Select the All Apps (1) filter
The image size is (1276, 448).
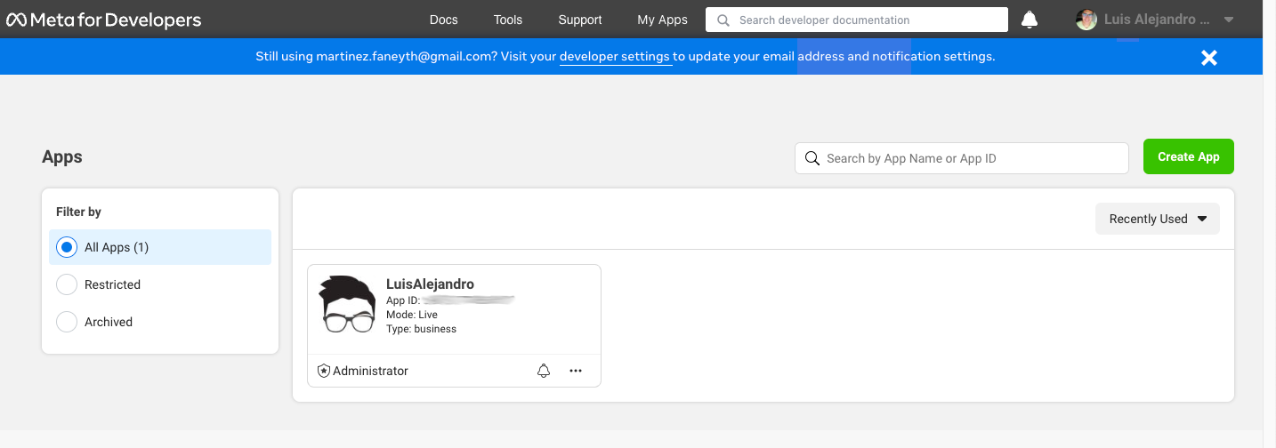coord(160,247)
